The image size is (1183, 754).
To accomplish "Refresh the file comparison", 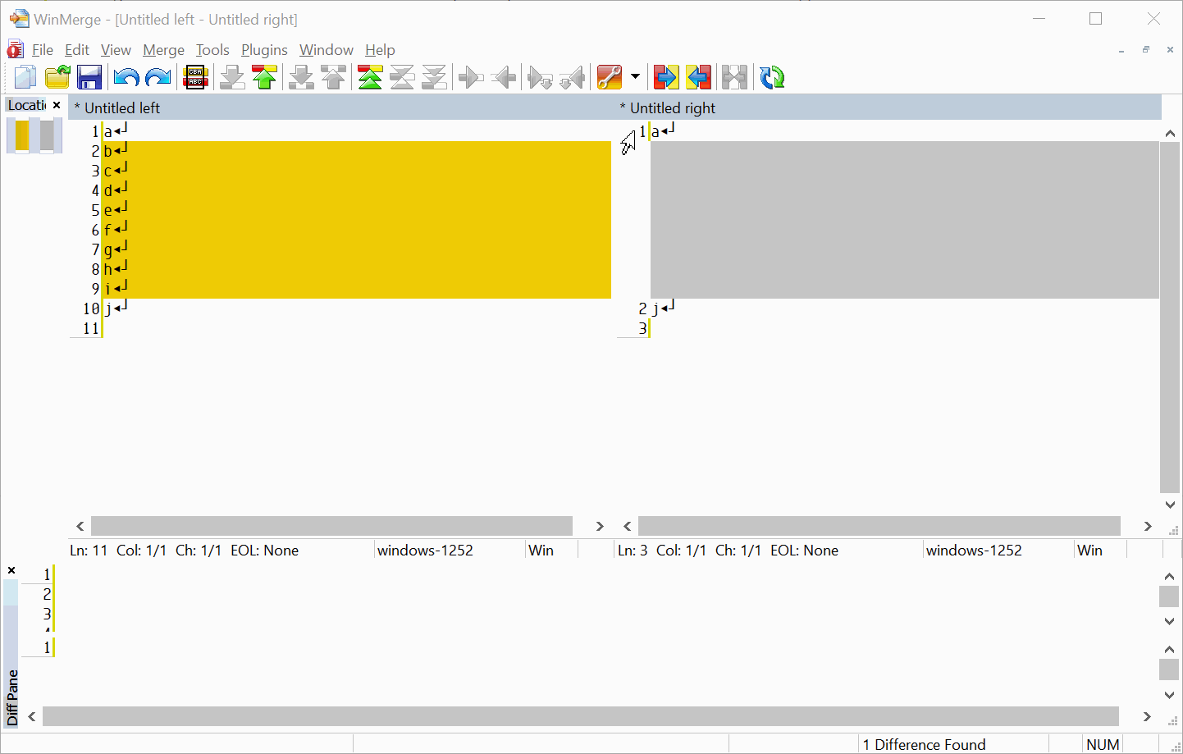I will click(771, 76).
